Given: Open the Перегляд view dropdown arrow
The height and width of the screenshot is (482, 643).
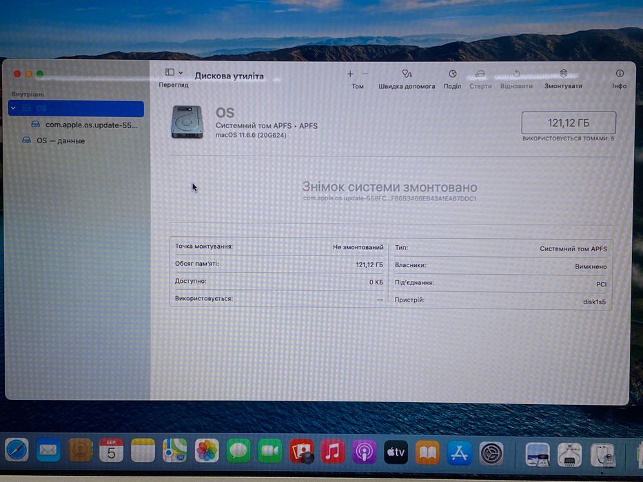Looking at the screenshot, I should 181,72.
